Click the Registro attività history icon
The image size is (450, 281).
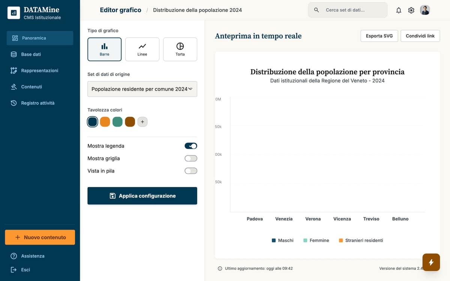tap(14, 103)
